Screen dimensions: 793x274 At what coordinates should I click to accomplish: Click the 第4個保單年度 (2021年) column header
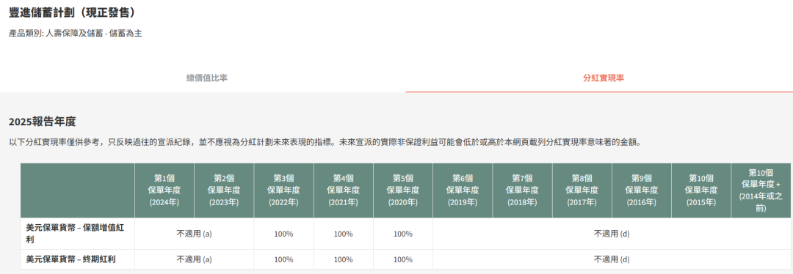click(x=344, y=190)
